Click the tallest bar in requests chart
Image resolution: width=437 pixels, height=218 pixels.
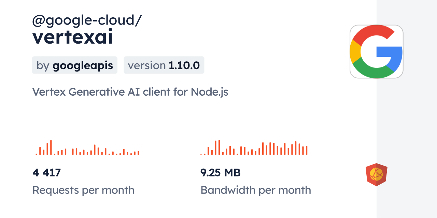tap(51, 147)
